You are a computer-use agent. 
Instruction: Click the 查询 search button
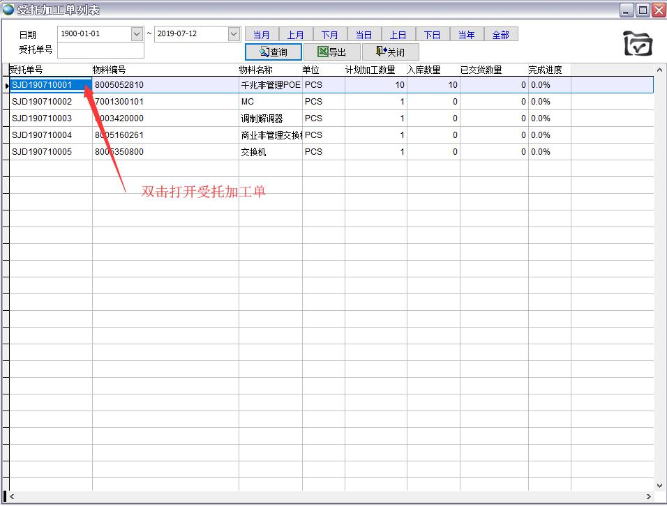(273, 52)
